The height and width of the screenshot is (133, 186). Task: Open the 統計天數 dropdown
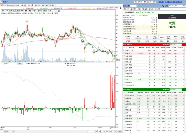click(133, 6)
